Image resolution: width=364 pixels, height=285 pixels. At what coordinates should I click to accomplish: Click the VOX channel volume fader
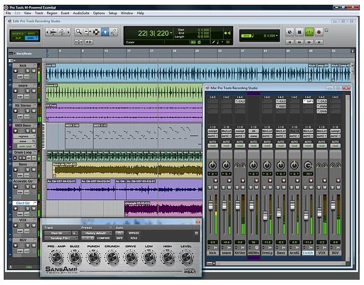point(319,213)
